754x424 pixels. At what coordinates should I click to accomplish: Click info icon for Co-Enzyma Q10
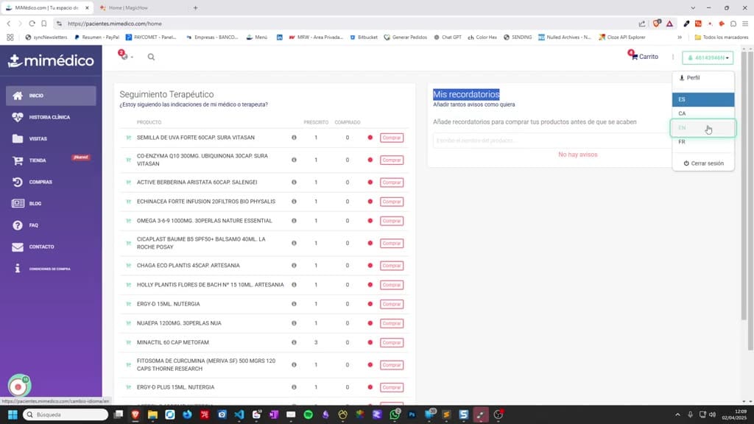[x=294, y=160]
